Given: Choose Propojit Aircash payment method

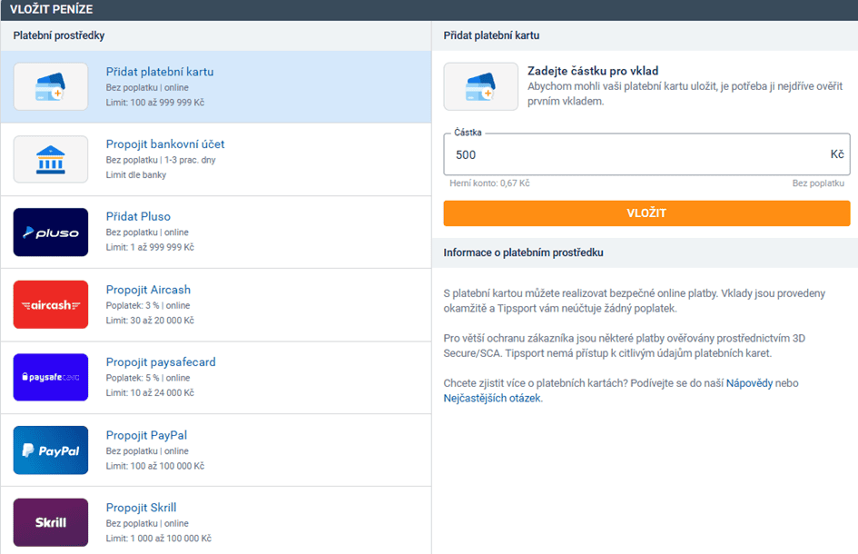Looking at the screenshot, I should [x=148, y=290].
